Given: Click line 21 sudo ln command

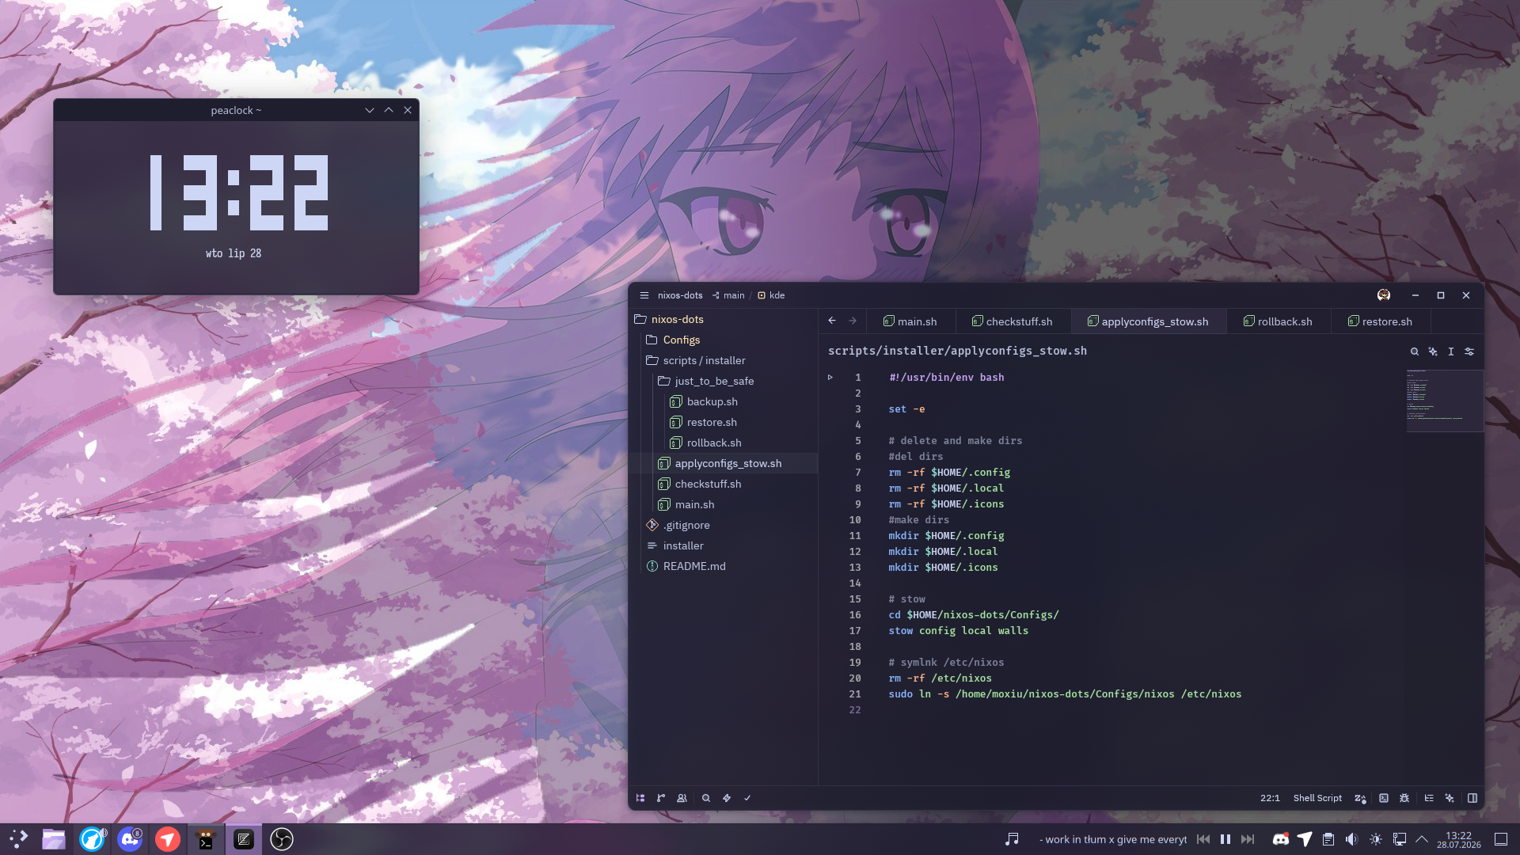Looking at the screenshot, I should pyautogui.click(x=1065, y=694).
